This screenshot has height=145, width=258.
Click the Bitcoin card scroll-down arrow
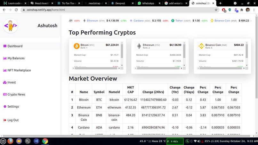click(x=122, y=65)
